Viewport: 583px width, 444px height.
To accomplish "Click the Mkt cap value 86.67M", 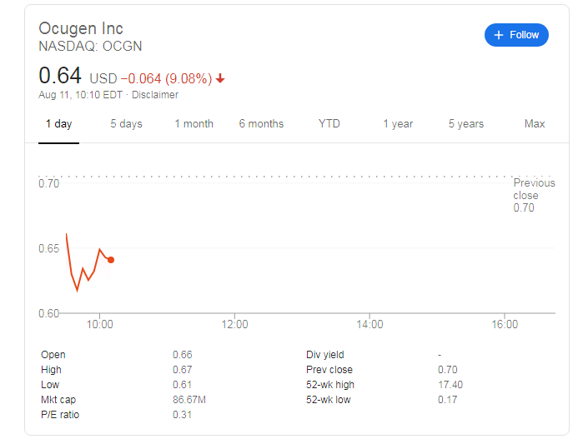I will click(188, 400).
